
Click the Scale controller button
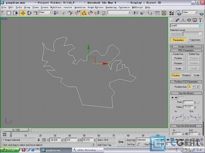(197, 75)
